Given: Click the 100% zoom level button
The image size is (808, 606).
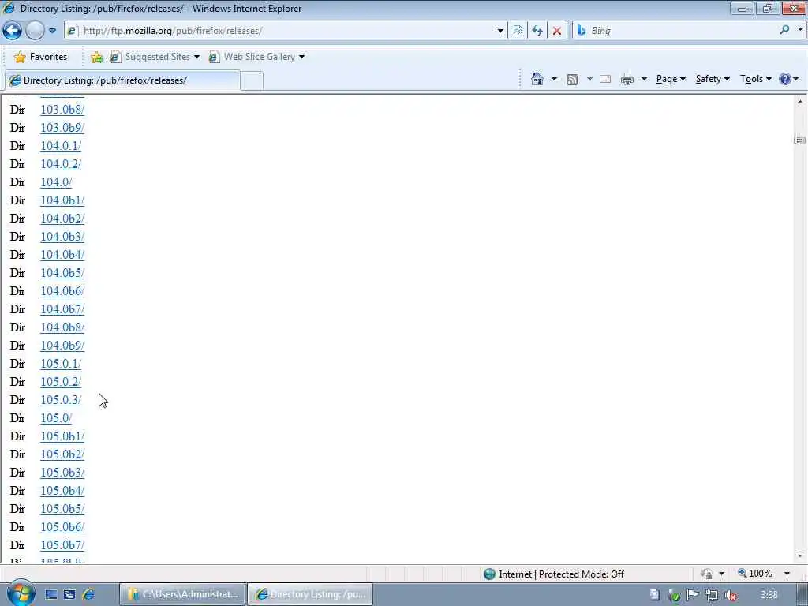Looking at the screenshot, I should point(755,574).
